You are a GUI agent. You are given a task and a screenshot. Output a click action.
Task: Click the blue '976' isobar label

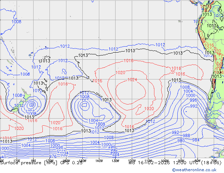coord(53,156)
